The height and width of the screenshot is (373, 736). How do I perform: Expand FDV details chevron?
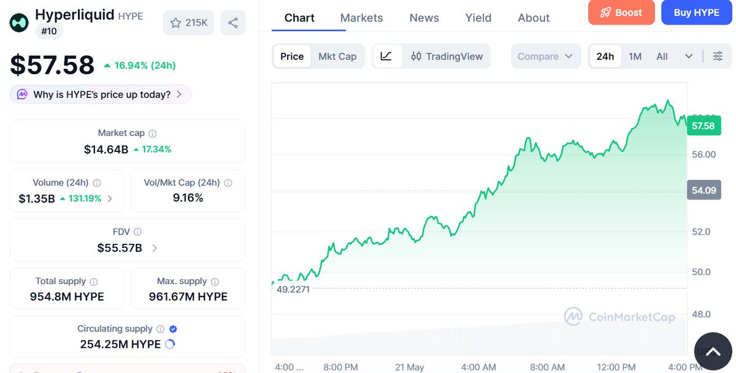[x=154, y=248]
